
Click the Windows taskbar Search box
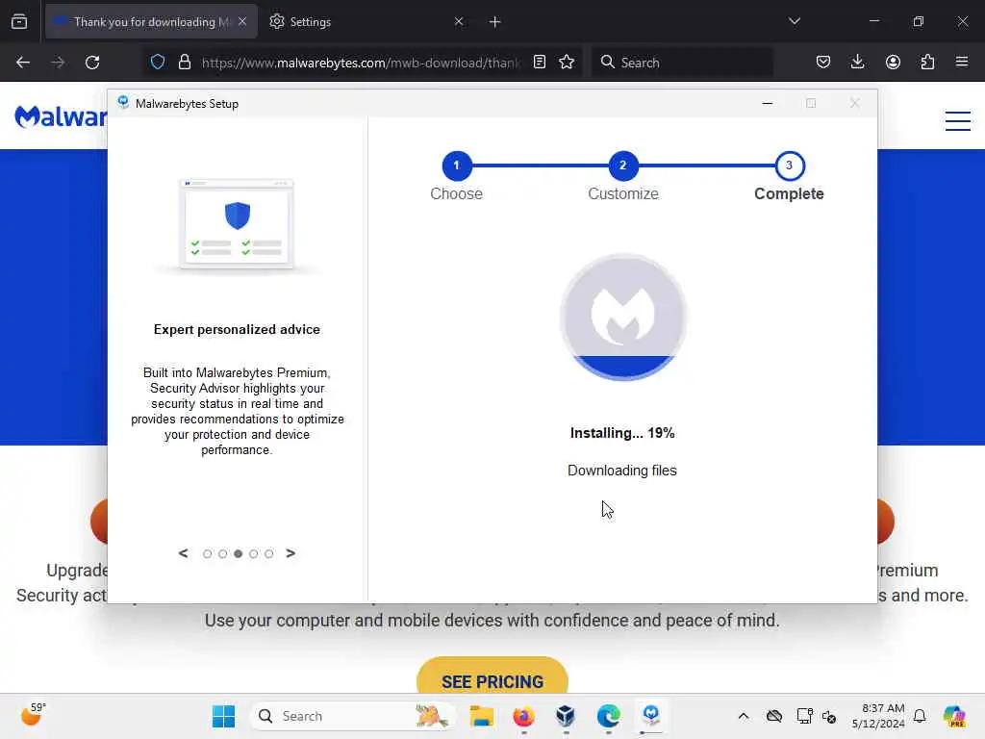(354, 716)
